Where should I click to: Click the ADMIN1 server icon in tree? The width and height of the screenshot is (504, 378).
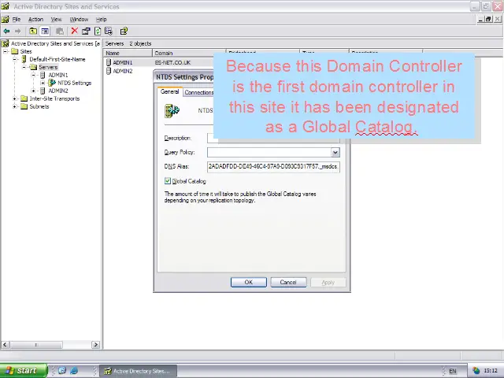pos(43,75)
